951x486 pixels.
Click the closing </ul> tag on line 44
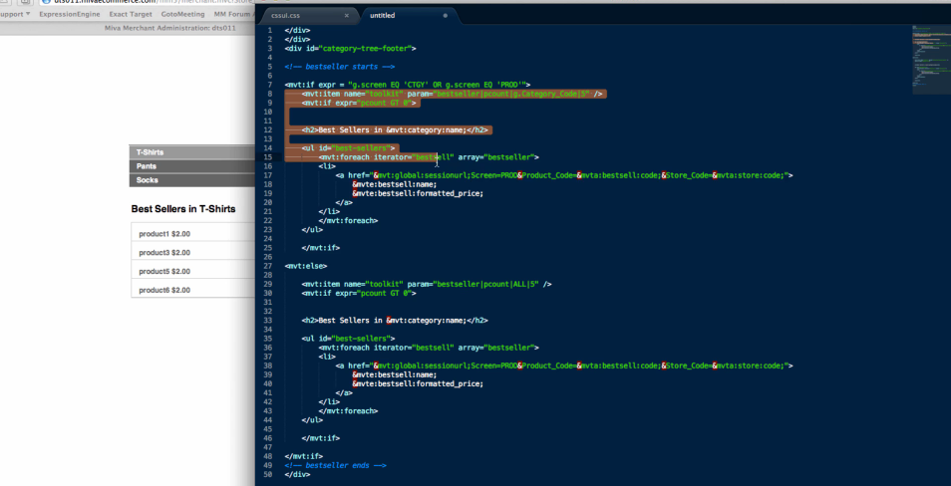(312, 420)
